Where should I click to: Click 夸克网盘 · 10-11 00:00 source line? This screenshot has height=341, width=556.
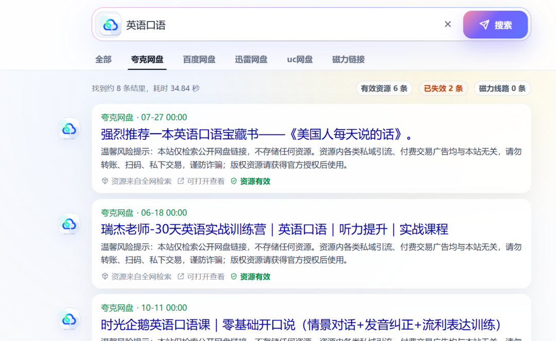144,308
